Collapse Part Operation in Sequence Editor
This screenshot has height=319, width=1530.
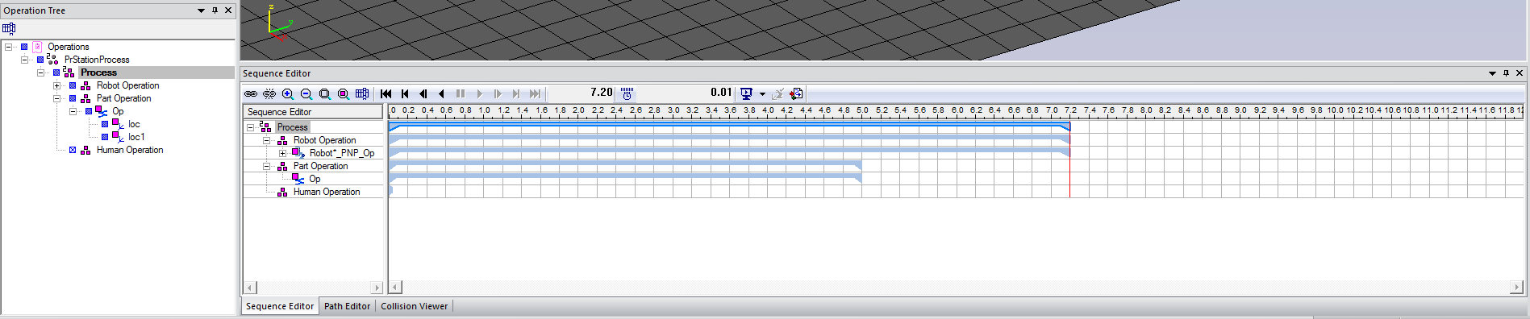click(x=266, y=166)
